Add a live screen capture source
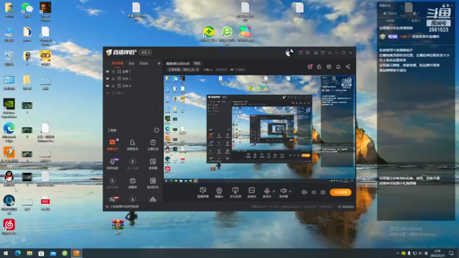The height and width of the screenshot is (258, 459). (x=203, y=193)
